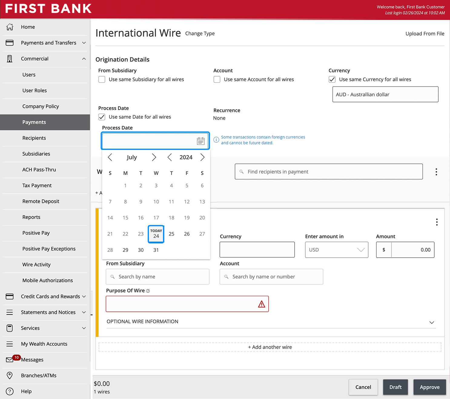Screen dimensions: 450x399
Task: Open Mobile Authorizations menu item
Action: click(48, 280)
